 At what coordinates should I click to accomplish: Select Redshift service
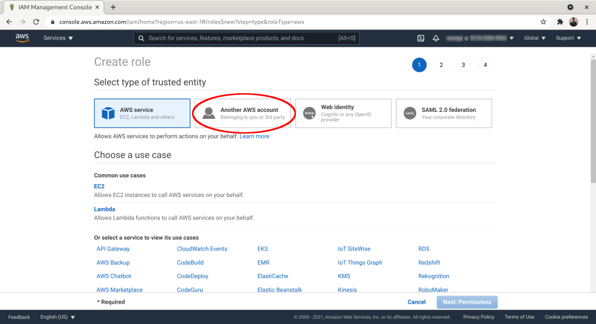(429, 262)
